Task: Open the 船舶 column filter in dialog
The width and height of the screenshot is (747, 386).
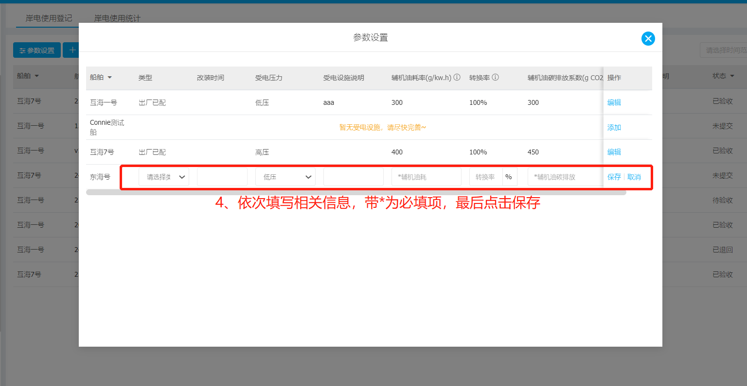Action: 109,78
